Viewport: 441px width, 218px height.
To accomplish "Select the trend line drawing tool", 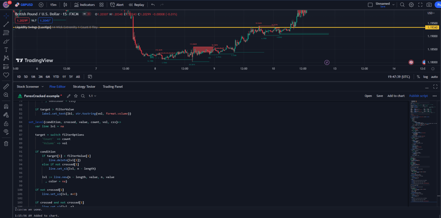I will [6, 24].
